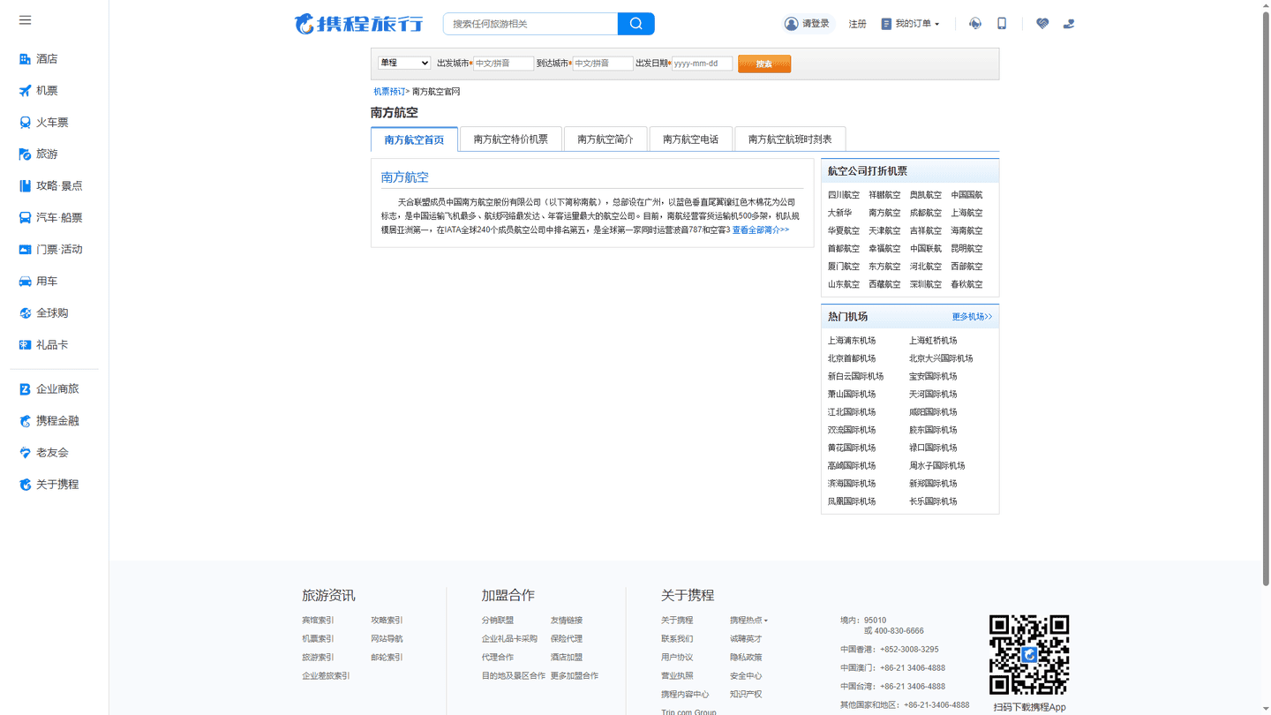1271x715 pixels.
Task: Click the 火车票 train sidebar icon
Action: pos(25,123)
